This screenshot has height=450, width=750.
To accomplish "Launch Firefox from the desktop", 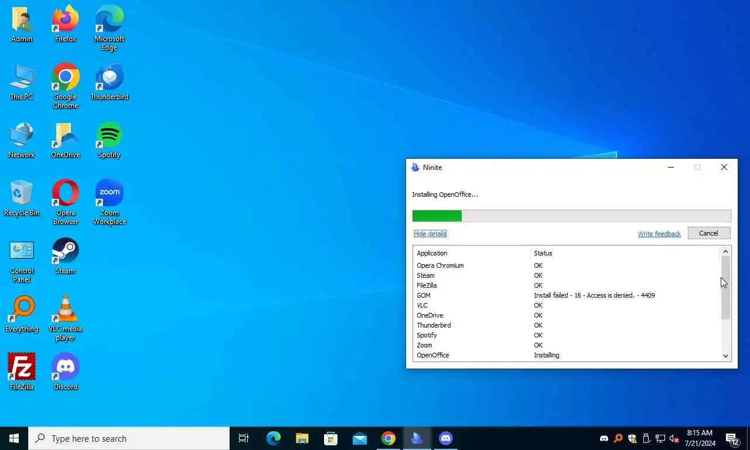I will click(66, 25).
